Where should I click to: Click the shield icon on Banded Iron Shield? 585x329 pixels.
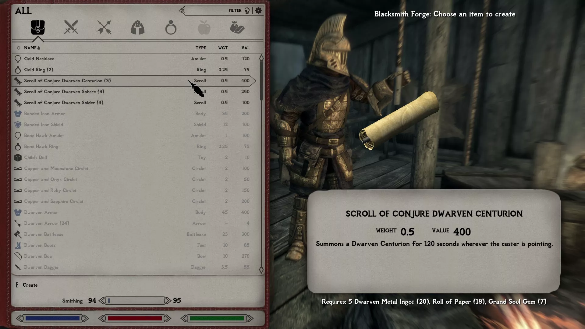coord(18,125)
